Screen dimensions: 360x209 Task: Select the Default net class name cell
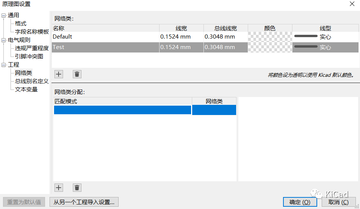click(105, 37)
